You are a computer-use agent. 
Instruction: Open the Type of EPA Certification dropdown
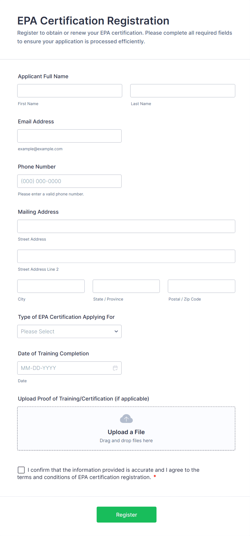(x=69, y=331)
